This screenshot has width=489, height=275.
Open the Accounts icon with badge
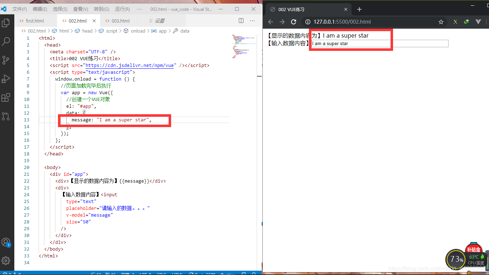(6, 242)
